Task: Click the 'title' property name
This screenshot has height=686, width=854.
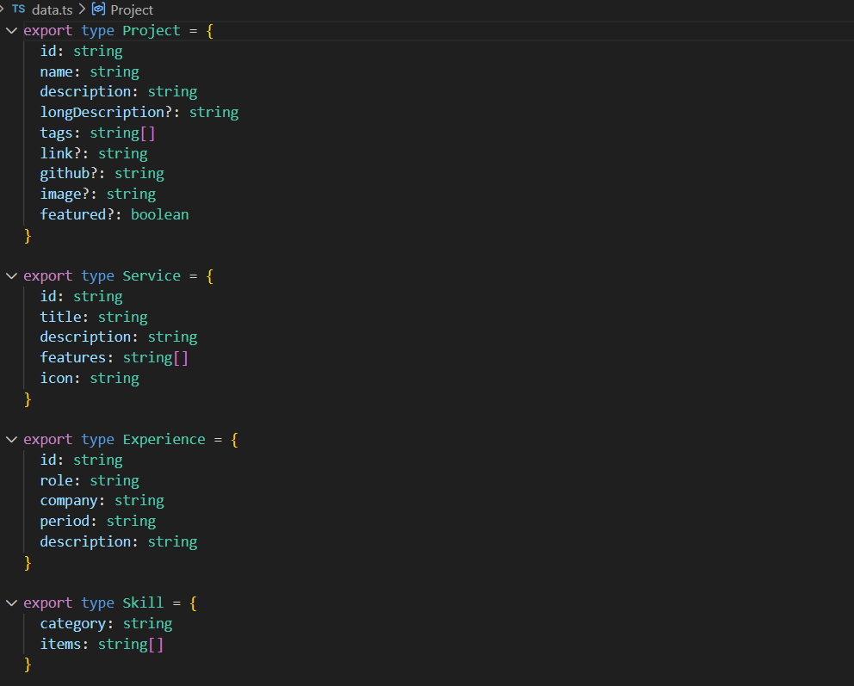Action: pyautogui.click(x=60, y=317)
